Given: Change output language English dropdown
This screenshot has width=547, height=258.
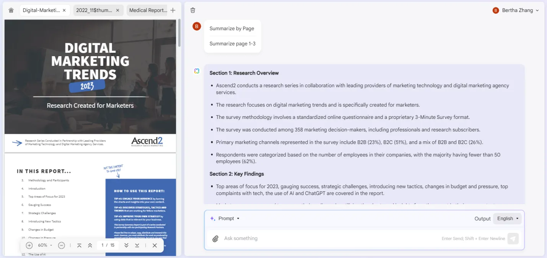Looking at the screenshot, I should coord(507,219).
